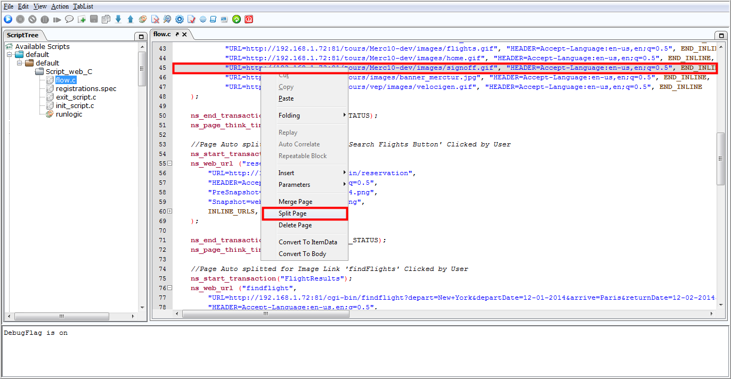Click the speech bubble comment icon
Viewport: 731px width, 379px height.
[x=69, y=19]
